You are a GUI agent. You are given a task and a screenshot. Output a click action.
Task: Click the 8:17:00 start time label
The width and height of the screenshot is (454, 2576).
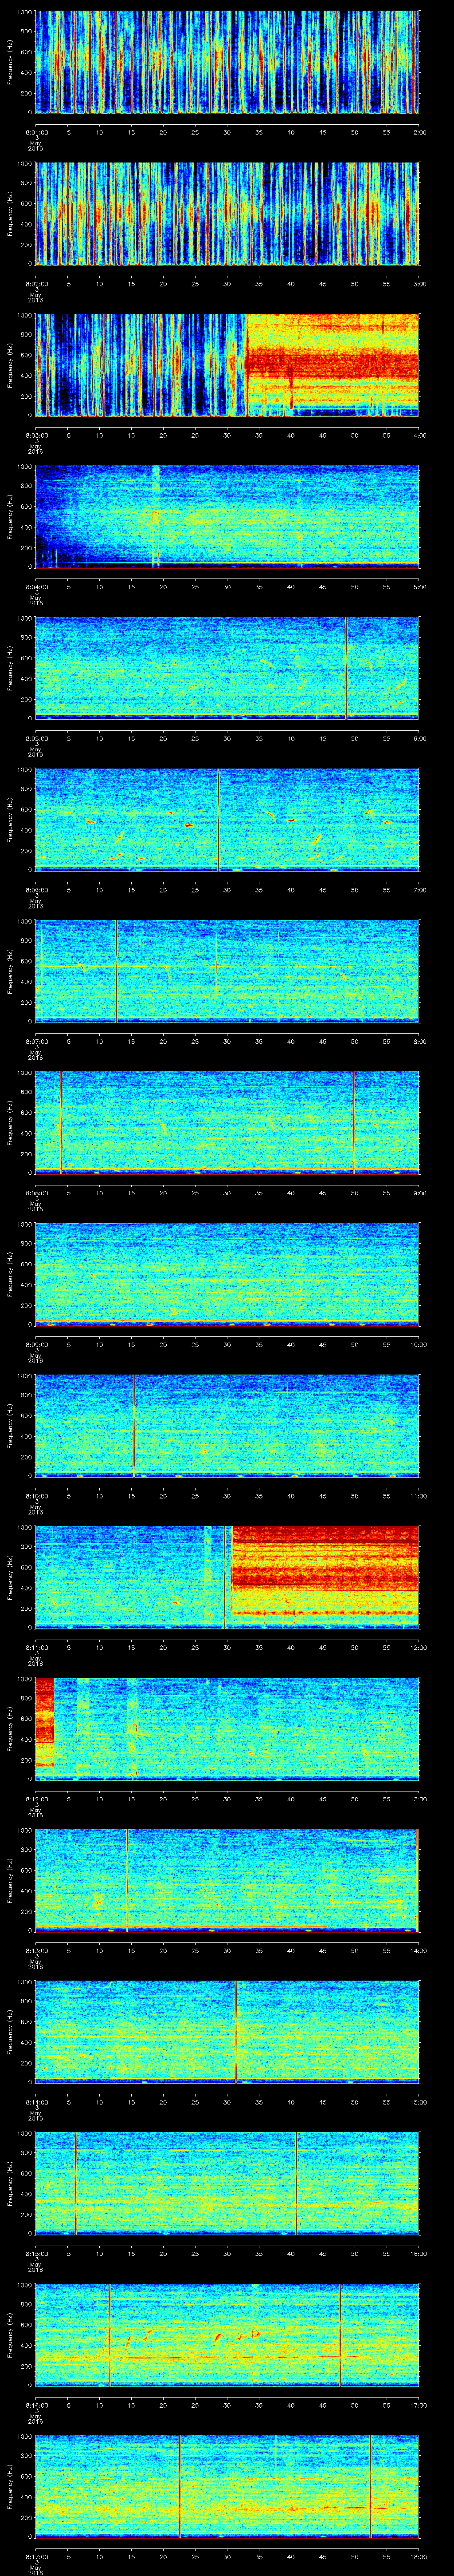point(36,2556)
